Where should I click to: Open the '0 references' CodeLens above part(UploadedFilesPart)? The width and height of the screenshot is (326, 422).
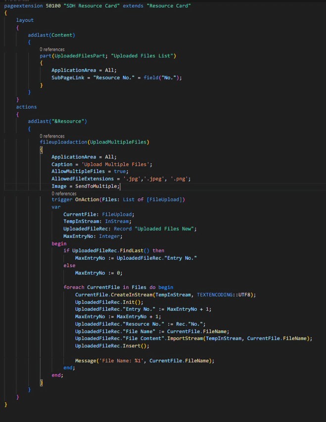point(52,49)
